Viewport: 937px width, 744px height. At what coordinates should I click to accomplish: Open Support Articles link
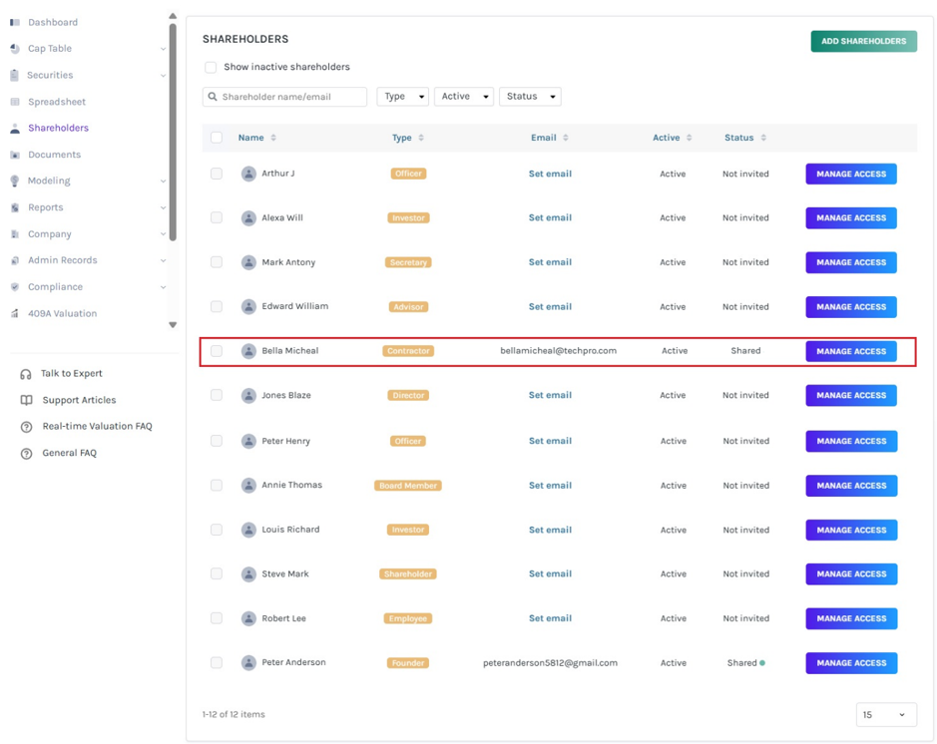pyautogui.click(x=79, y=400)
